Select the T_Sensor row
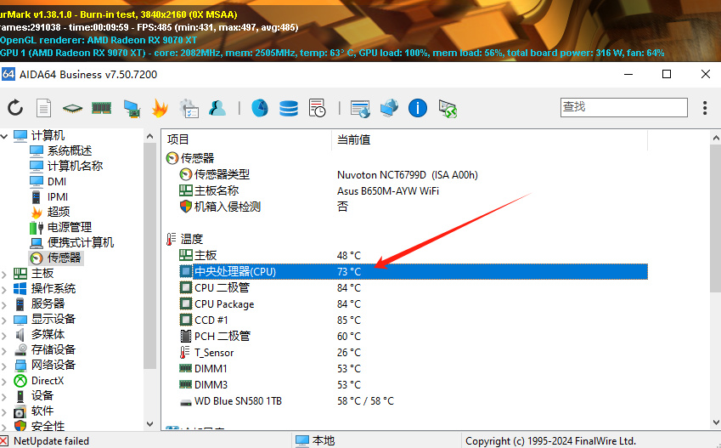 click(x=406, y=353)
